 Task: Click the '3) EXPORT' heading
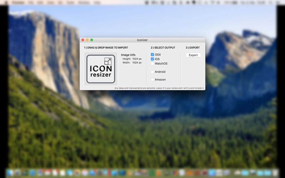coord(193,48)
